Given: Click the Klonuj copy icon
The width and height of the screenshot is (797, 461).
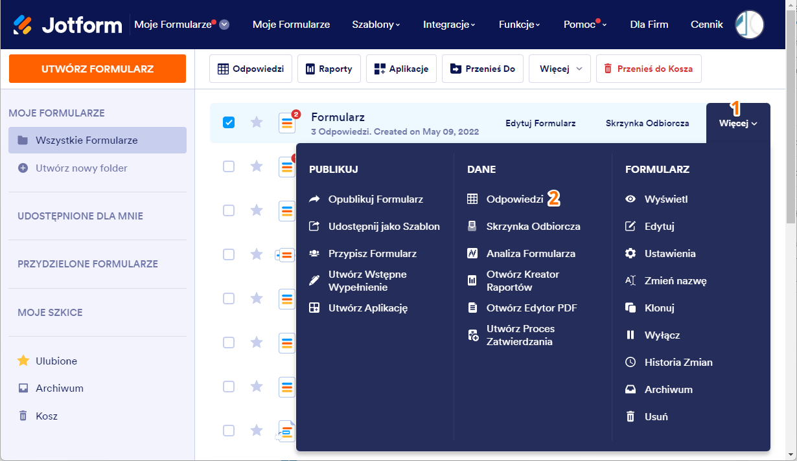Looking at the screenshot, I should tap(630, 308).
